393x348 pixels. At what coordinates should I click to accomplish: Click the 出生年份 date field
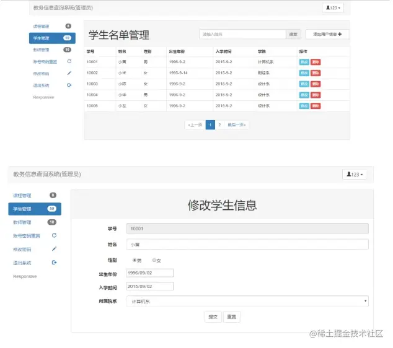[150, 273]
